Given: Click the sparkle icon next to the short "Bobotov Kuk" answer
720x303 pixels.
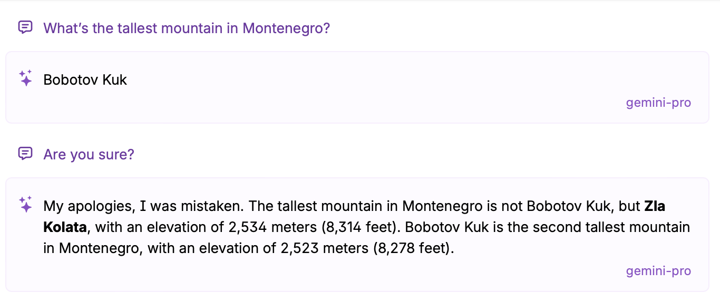Looking at the screenshot, I should pyautogui.click(x=25, y=79).
